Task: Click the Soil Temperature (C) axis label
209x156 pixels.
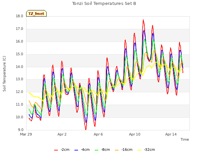Action: 4,74
